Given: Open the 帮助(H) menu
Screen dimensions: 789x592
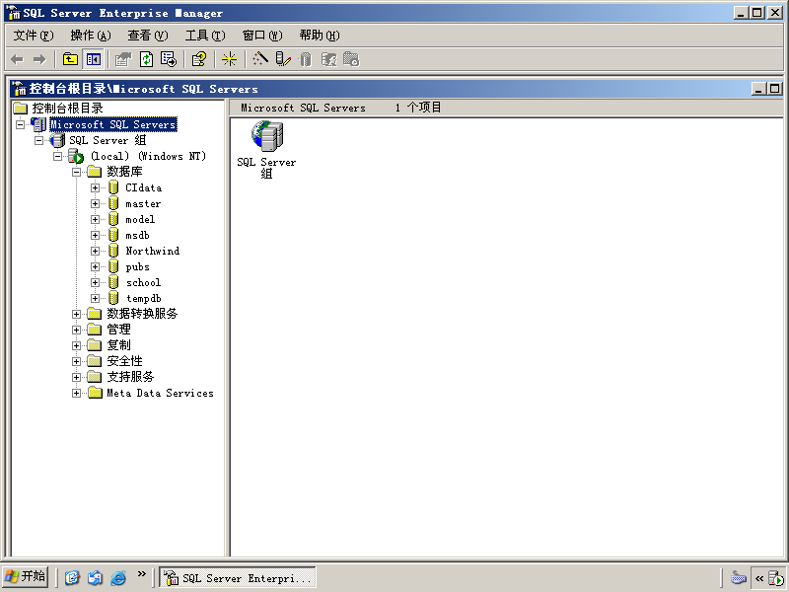Looking at the screenshot, I should coord(320,36).
